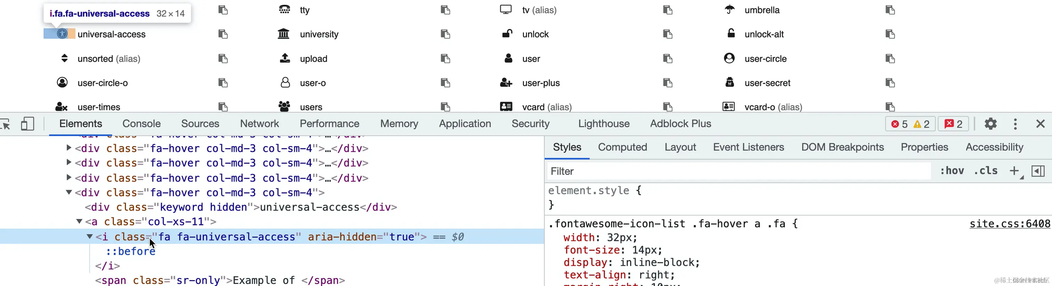Image resolution: width=1052 pixels, height=286 pixels.
Task: Expand first collapsed fa-hover div
Action: [69, 148]
